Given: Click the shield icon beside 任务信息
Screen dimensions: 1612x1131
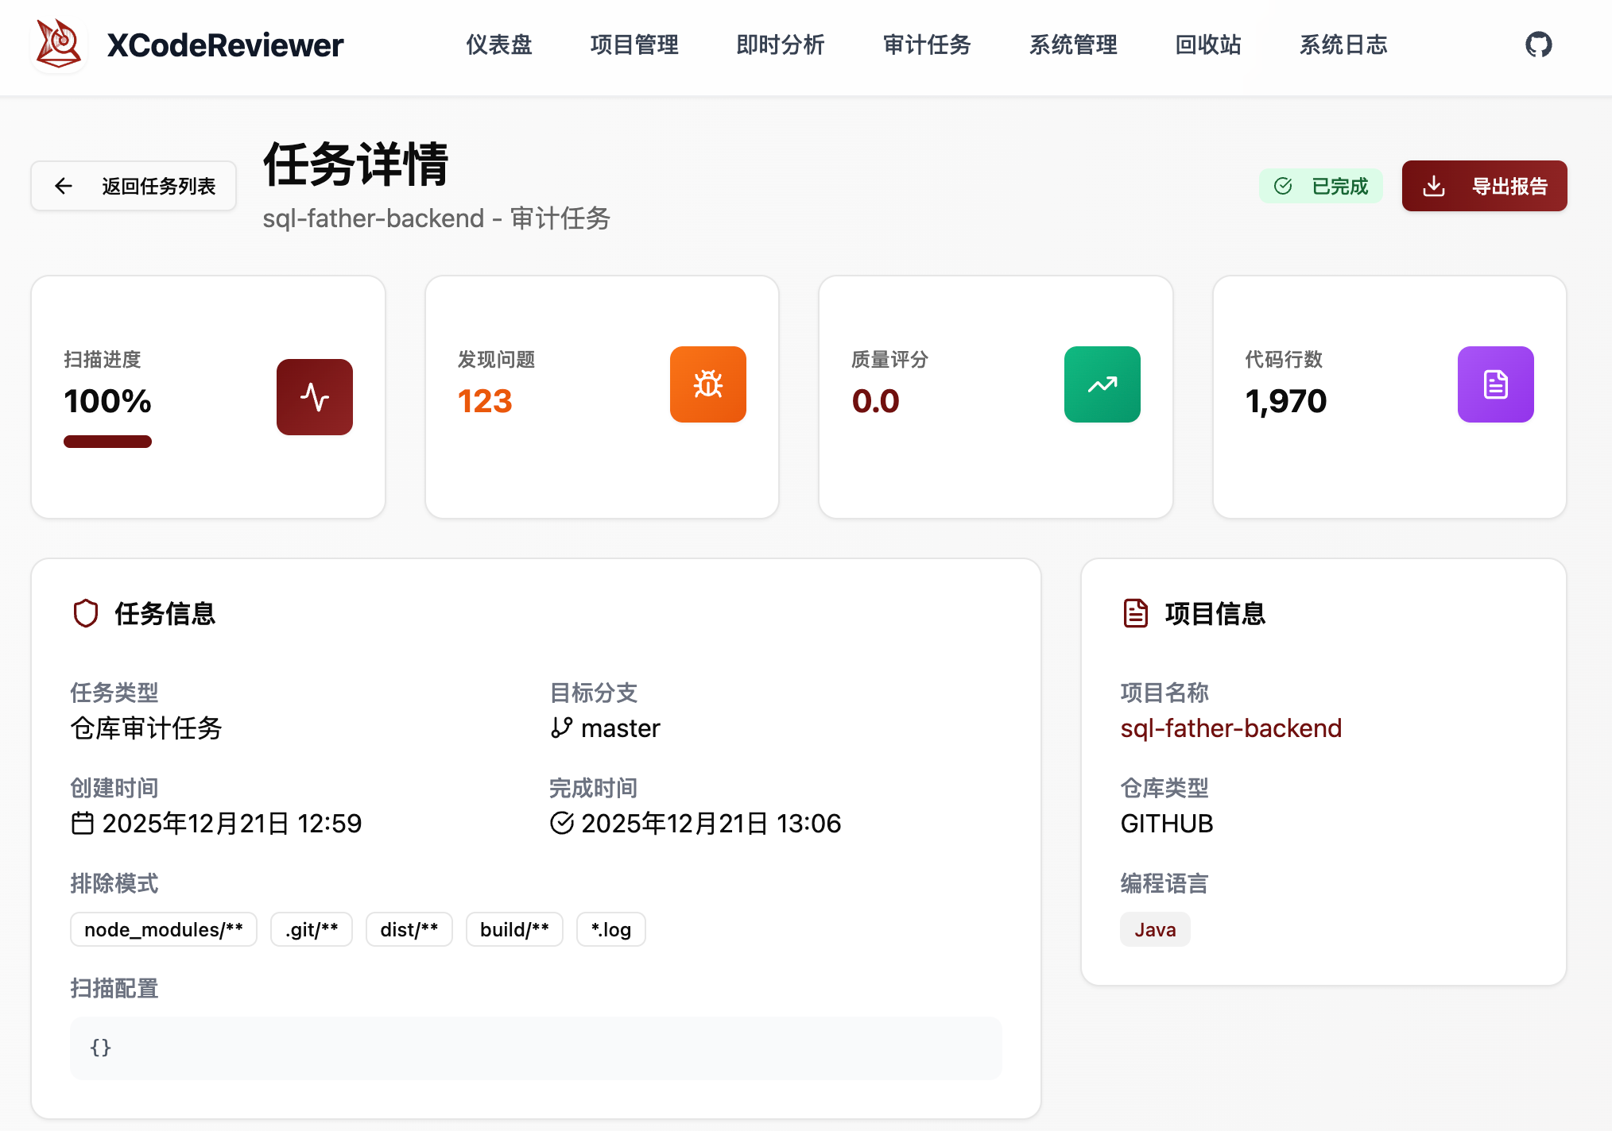Looking at the screenshot, I should (86, 613).
